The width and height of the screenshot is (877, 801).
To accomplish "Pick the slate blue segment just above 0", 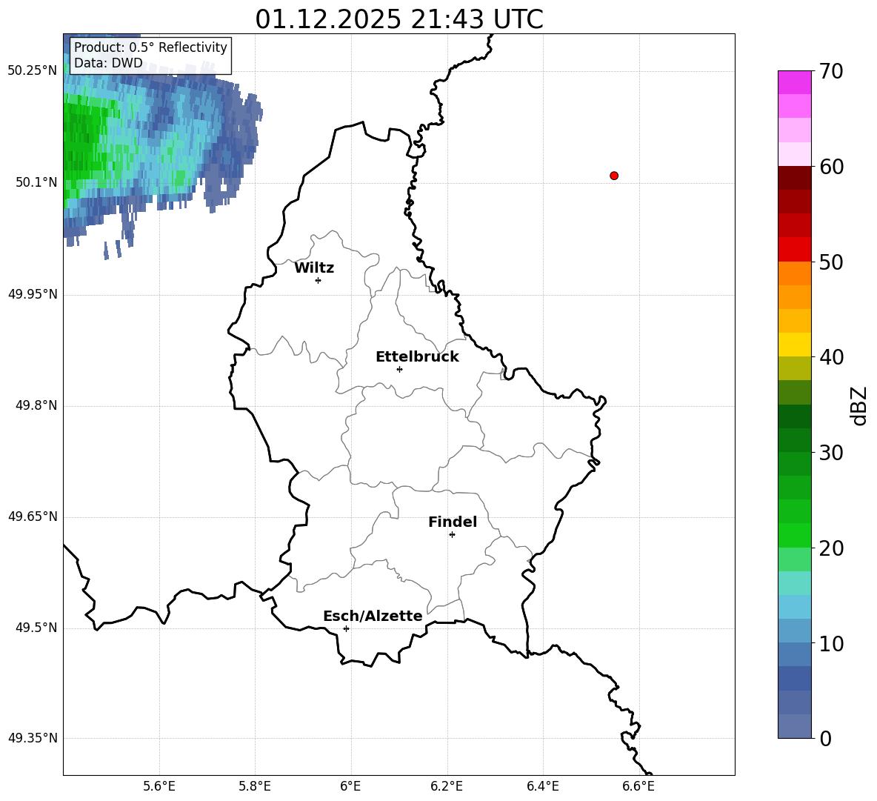I will pyautogui.click(x=794, y=726).
